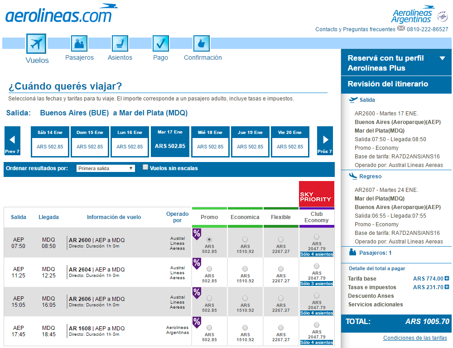Screen dimensions: 453x348
Task: Select Flexible fare for AR 2604
Action: coord(281,269)
